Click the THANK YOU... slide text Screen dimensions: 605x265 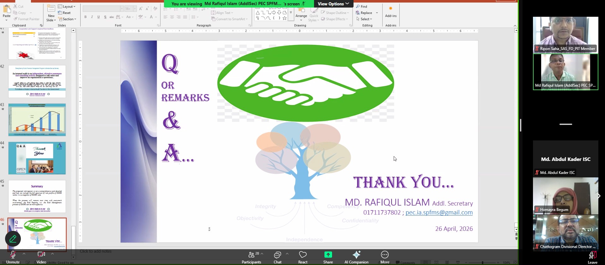[x=403, y=182]
